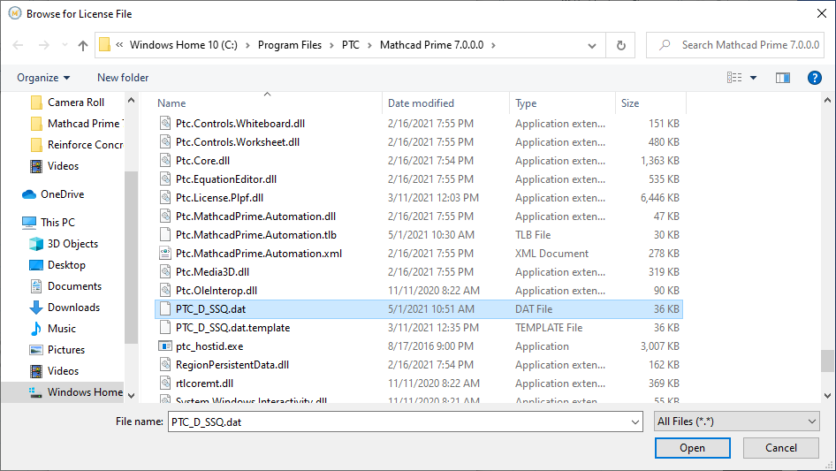Click the file list scrollbar thumb

(827, 361)
